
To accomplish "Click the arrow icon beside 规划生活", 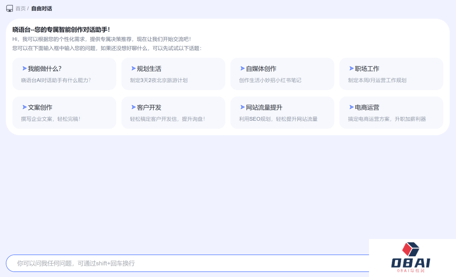I will point(134,68).
